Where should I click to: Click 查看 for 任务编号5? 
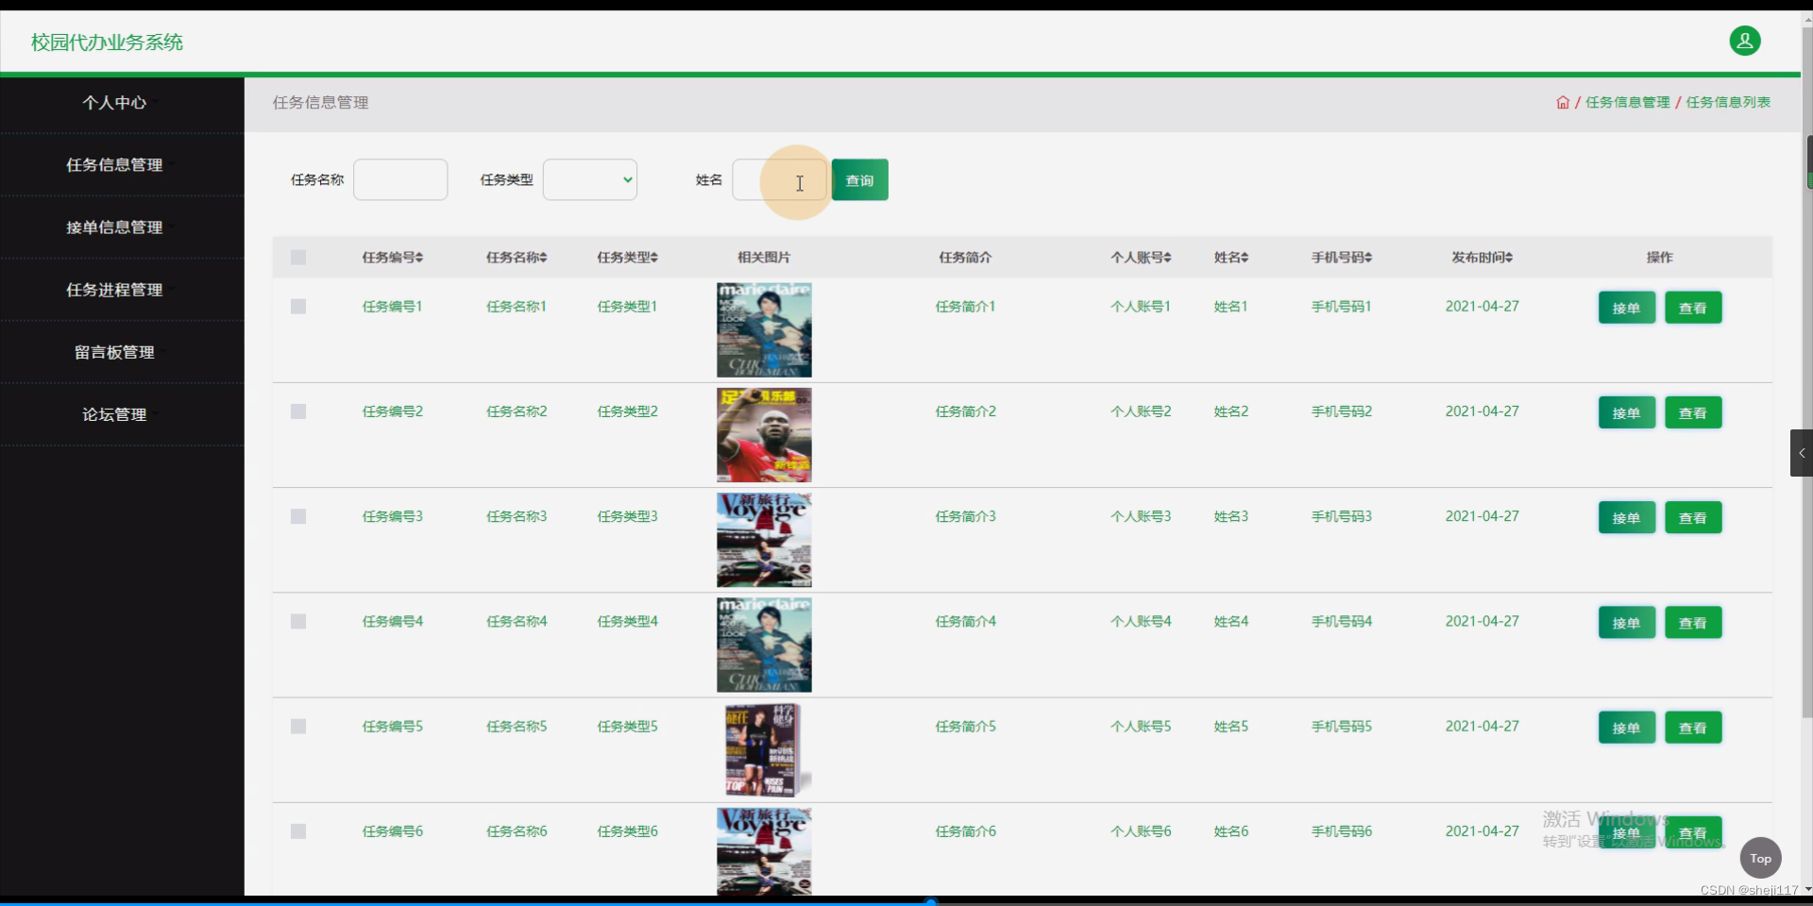pos(1693,728)
